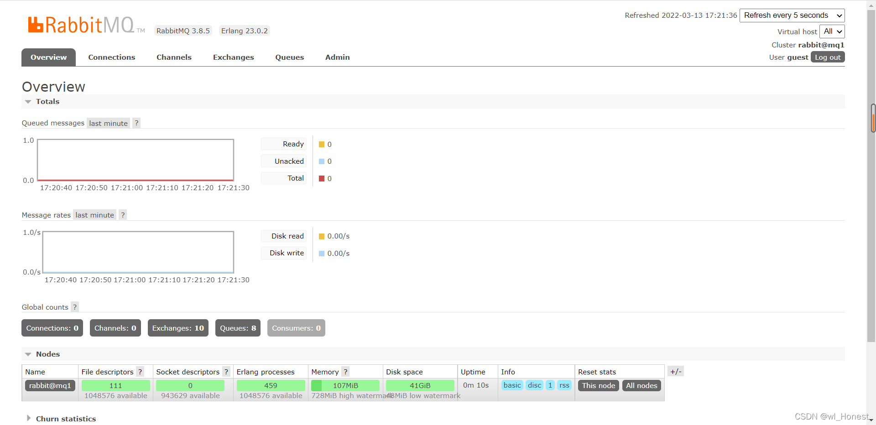The image size is (876, 425).
Task: Open help for Queued messages
Action: click(136, 123)
